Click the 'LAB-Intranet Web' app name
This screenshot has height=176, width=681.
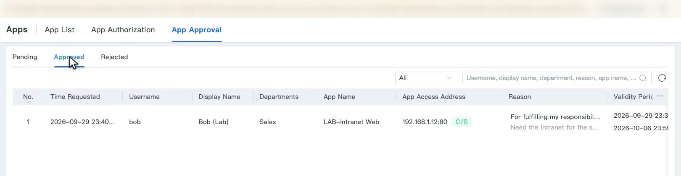(351, 122)
